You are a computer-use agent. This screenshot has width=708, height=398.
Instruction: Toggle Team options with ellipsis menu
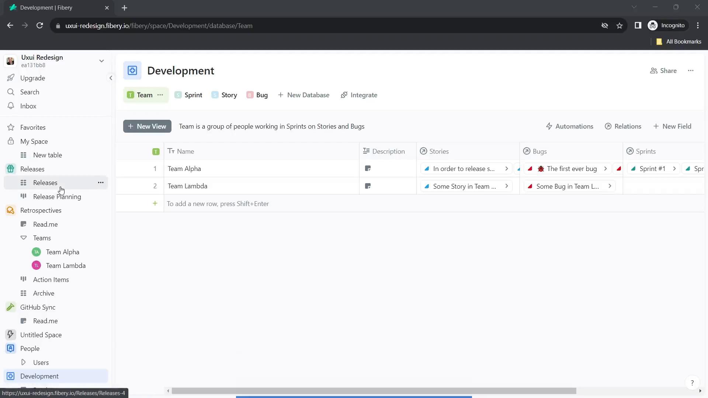click(x=160, y=95)
